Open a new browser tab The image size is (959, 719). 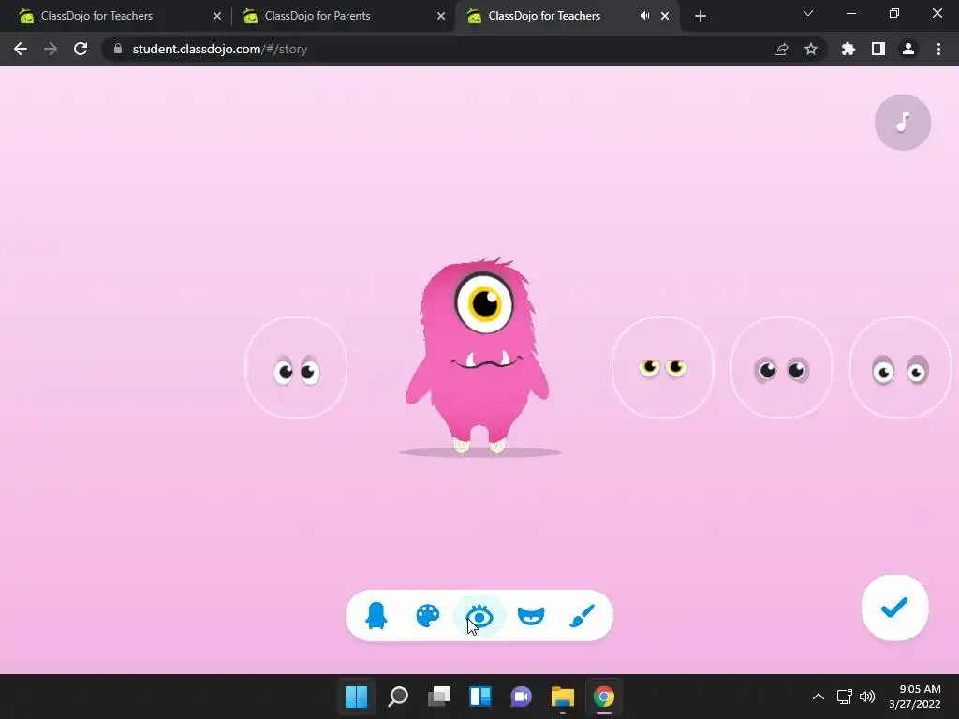pos(701,16)
